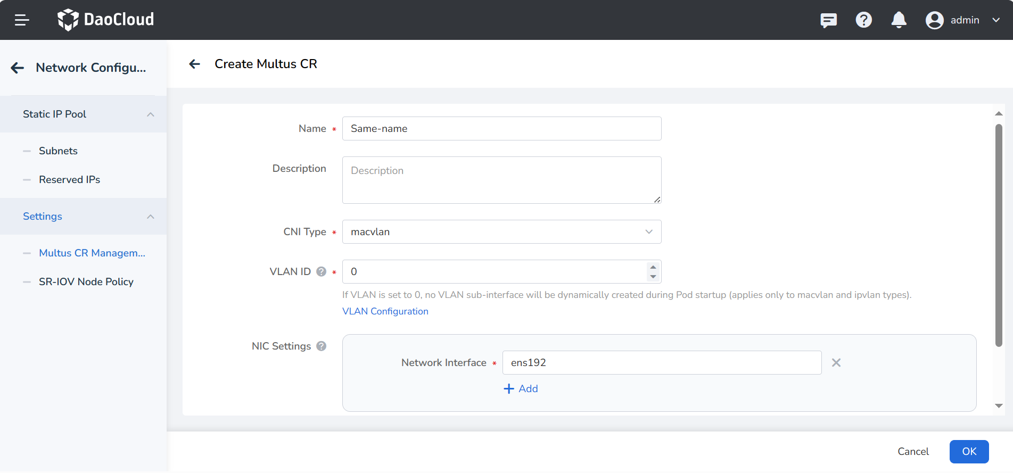Collapse the Static IP Pool section
1013x473 pixels.
point(151,114)
